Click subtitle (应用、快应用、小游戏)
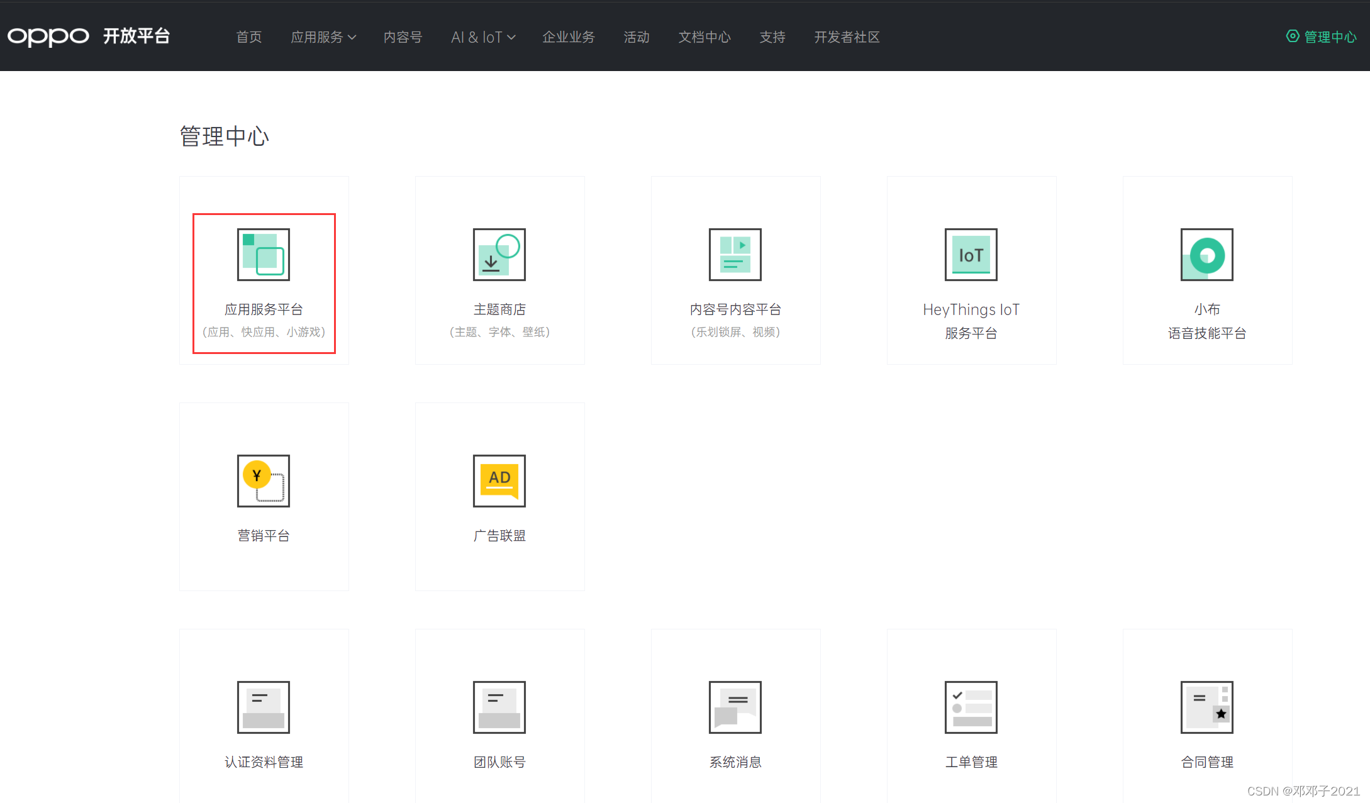 [264, 332]
